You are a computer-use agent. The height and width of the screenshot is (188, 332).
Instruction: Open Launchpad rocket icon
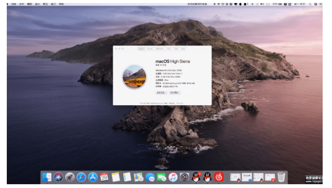[70, 177]
